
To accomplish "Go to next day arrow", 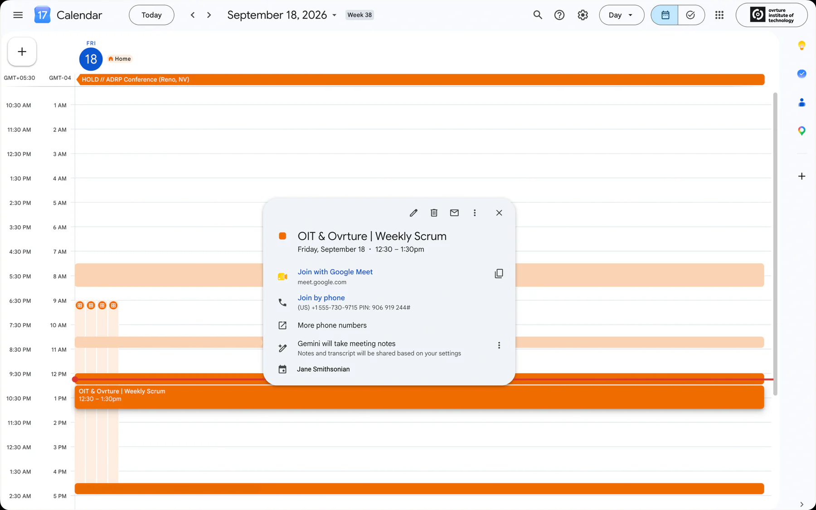I will pos(209,15).
